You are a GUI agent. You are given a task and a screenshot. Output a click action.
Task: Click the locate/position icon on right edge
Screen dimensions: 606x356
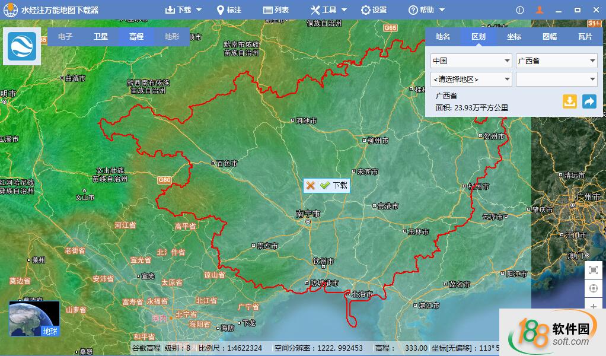click(x=593, y=288)
